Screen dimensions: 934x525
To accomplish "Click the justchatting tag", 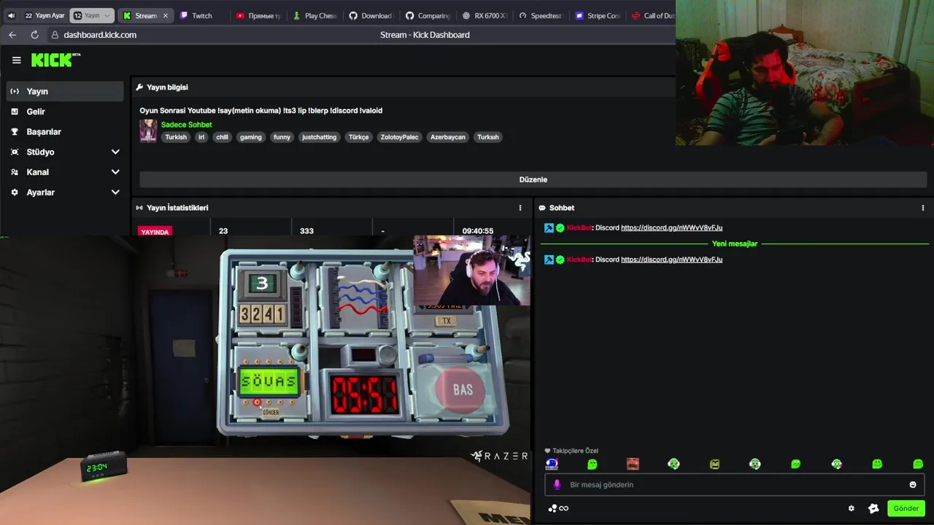I will click(319, 137).
